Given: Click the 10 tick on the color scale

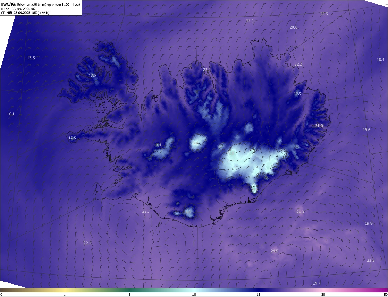Looking at the screenshot, I should point(194,295).
